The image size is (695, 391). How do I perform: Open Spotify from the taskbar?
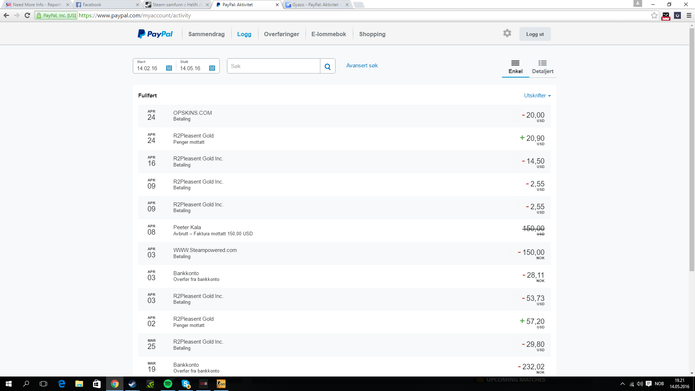click(168, 384)
